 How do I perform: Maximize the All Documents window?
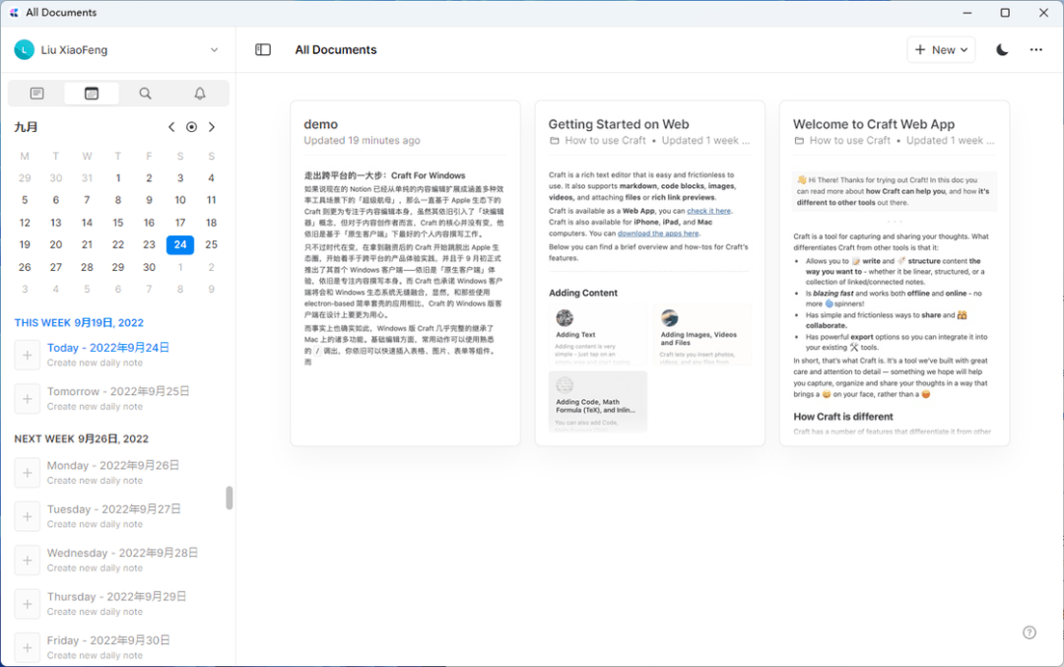(x=1005, y=12)
